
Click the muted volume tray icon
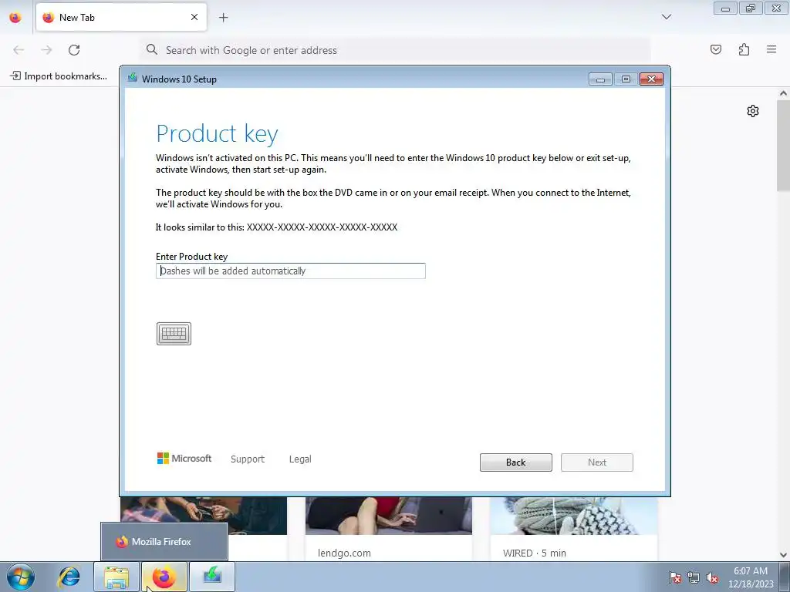point(712,577)
